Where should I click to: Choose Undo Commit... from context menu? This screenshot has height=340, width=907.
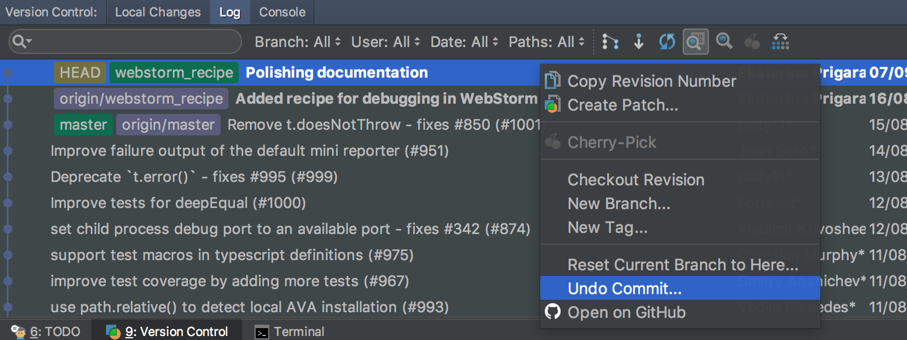click(680, 288)
